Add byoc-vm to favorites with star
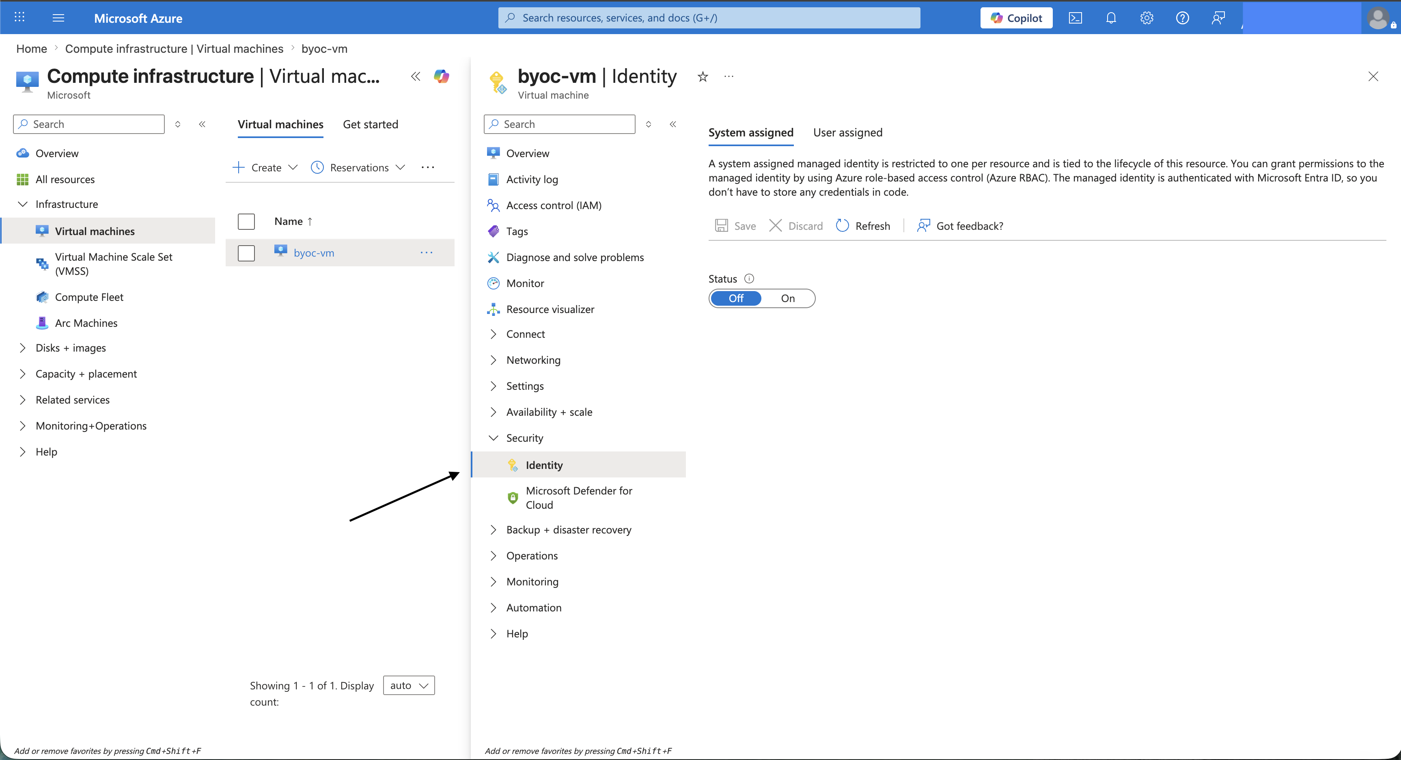This screenshot has width=1401, height=760. pyautogui.click(x=703, y=77)
